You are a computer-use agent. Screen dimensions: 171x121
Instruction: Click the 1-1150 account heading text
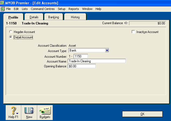click(x=11, y=23)
